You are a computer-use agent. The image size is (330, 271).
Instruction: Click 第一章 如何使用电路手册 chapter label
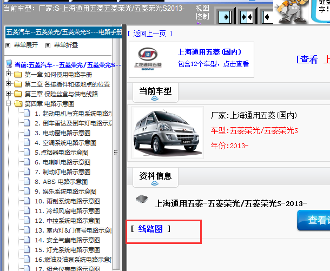(58, 75)
